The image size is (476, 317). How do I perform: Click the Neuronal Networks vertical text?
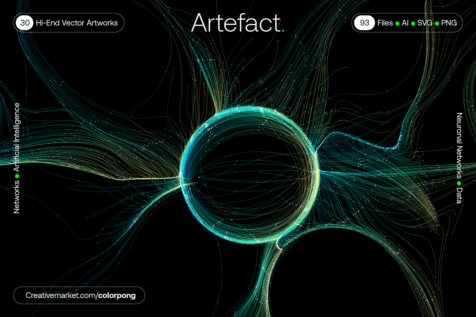pyautogui.click(x=460, y=145)
